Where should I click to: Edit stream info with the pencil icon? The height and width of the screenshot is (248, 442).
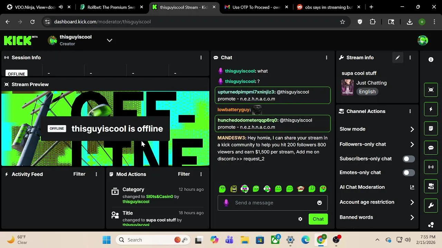(x=397, y=58)
